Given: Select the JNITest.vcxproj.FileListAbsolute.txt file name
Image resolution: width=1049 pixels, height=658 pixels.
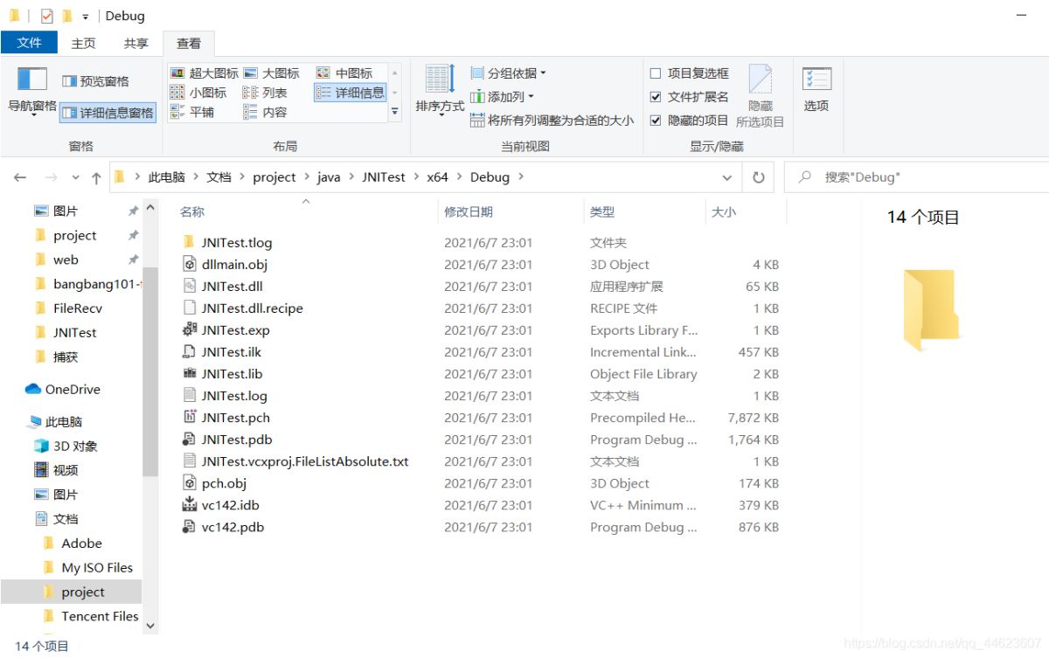Looking at the screenshot, I should click(x=305, y=461).
